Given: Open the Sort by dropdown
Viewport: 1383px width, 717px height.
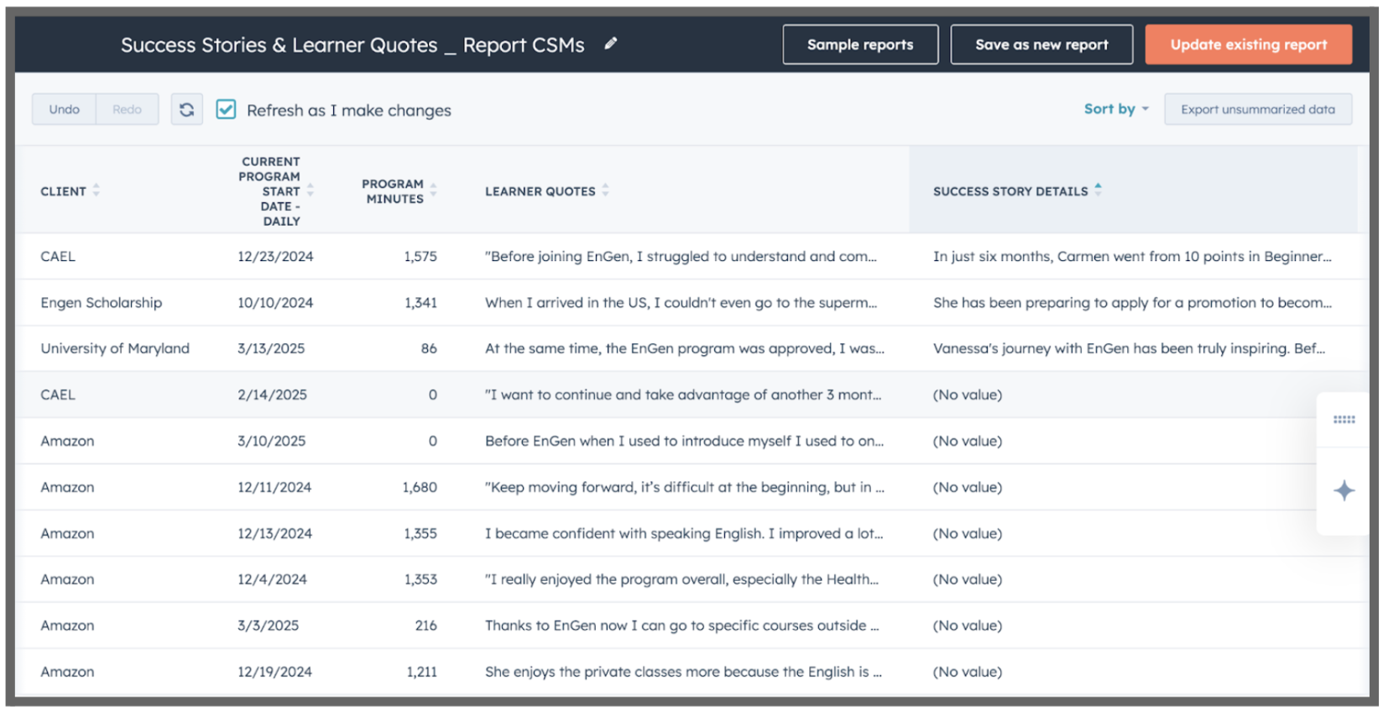Looking at the screenshot, I should (1116, 109).
